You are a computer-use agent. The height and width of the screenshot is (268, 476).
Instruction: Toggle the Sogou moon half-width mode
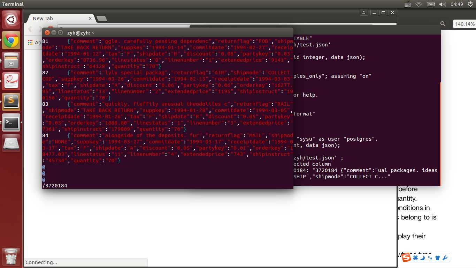[x=423, y=258]
